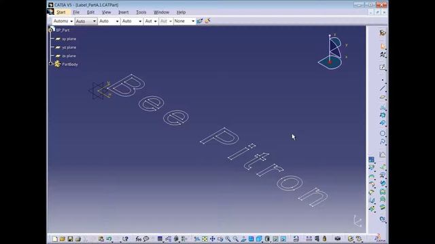Open the Window menu
Viewport: 435px width, 244px height.
tap(161, 12)
